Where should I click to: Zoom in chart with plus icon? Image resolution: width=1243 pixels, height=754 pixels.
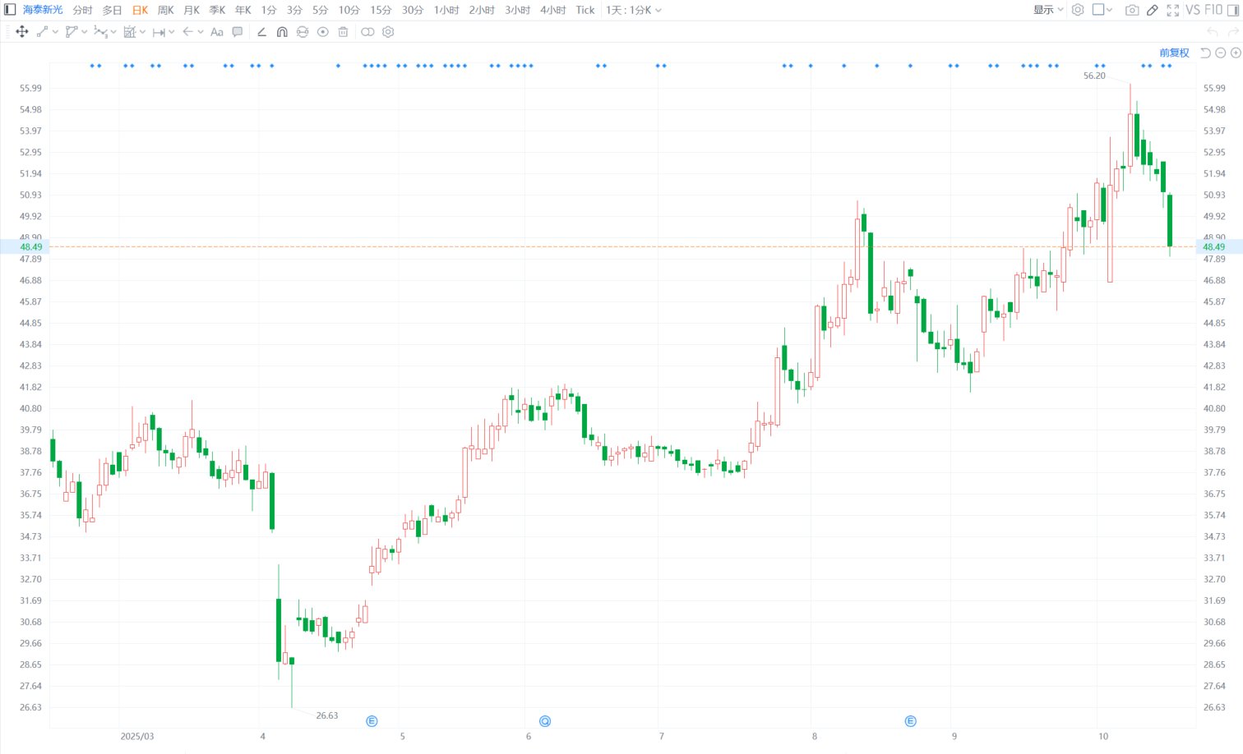[x=1236, y=53]
